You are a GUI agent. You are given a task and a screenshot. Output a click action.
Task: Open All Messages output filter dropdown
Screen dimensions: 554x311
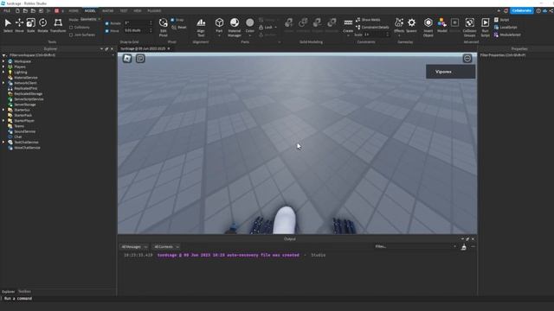(x=134, y=247)
